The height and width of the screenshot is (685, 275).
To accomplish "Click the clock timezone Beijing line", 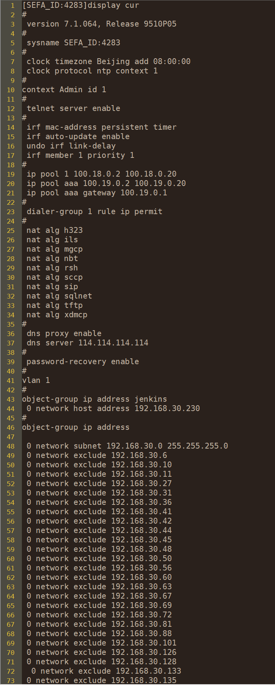I will tap(108, 62).
